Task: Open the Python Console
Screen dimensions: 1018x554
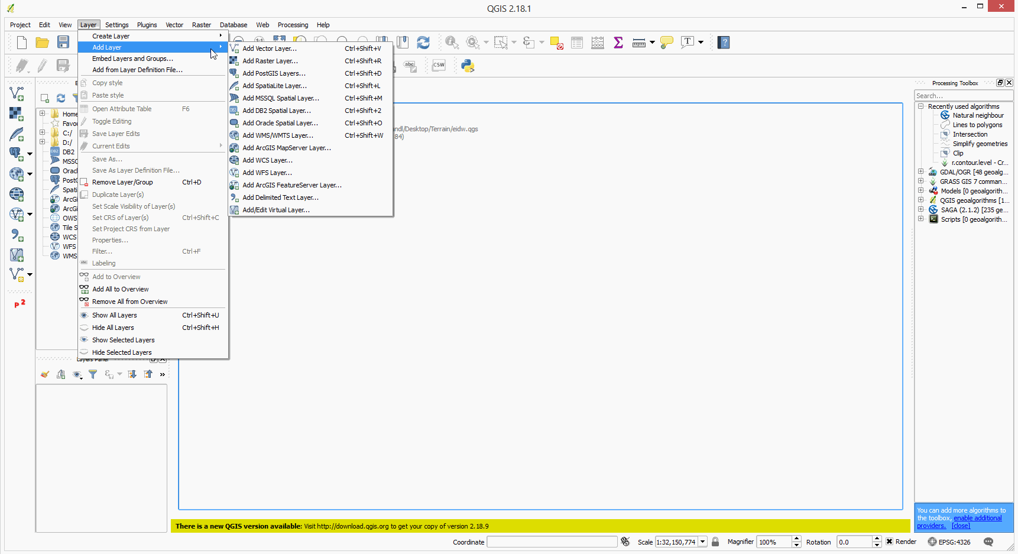Action: 468,65
